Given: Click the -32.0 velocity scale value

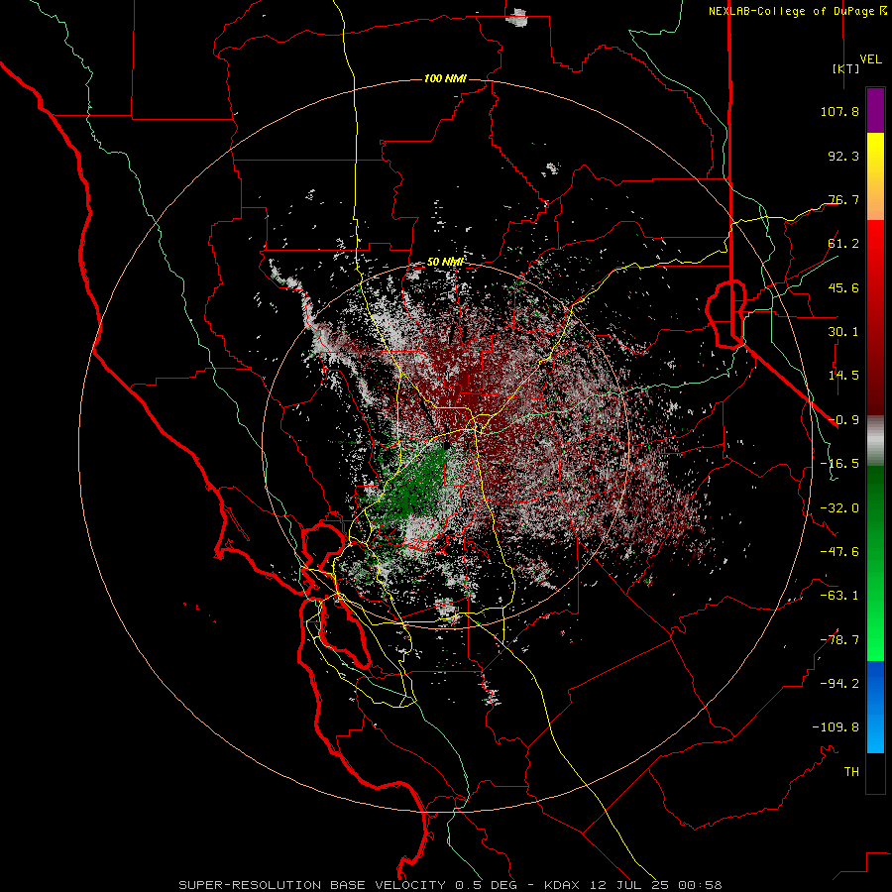Looking at the screenshot, I should click(x=839, y=508).
